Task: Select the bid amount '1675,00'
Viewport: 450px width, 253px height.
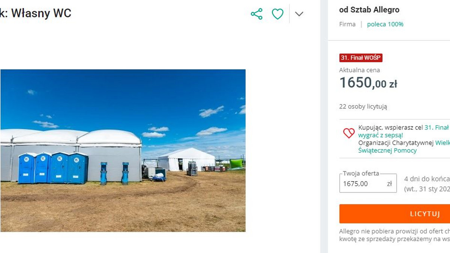Action: [x=356, y=184]
